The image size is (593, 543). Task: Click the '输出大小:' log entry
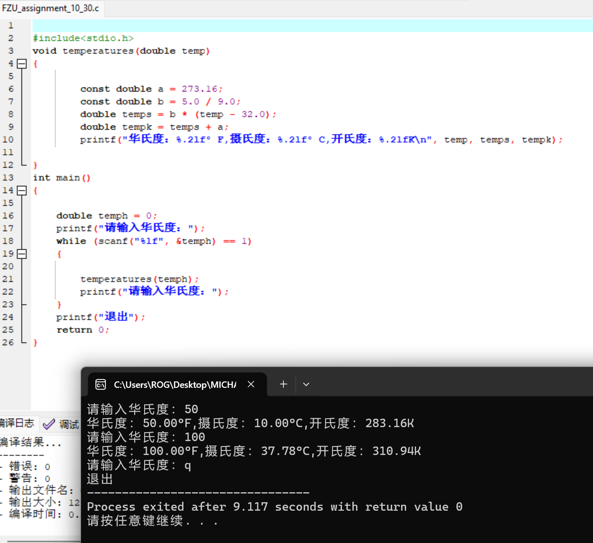coord(44,502)
